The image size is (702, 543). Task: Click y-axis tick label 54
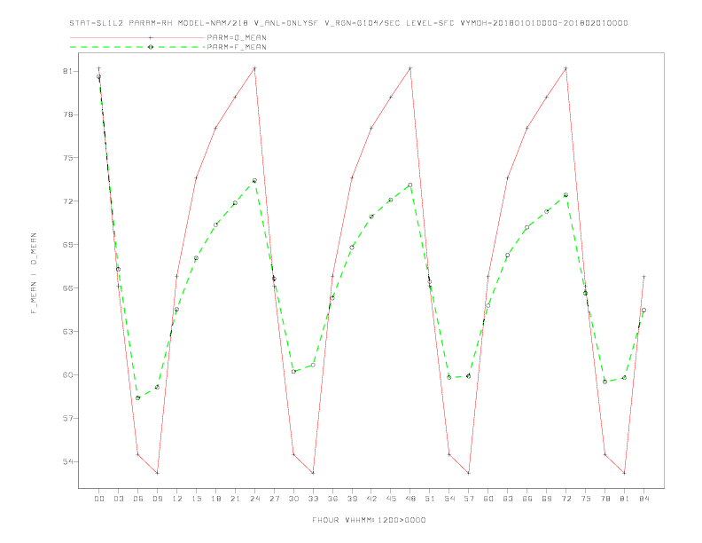[x=67, y=461]
